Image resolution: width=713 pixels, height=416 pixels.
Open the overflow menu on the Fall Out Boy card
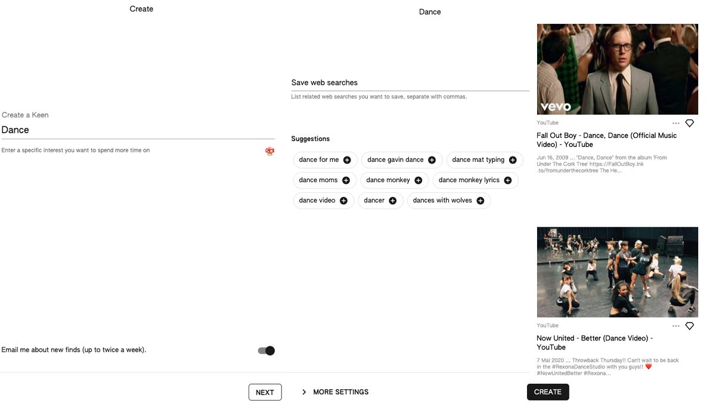[x=675, y=123]
